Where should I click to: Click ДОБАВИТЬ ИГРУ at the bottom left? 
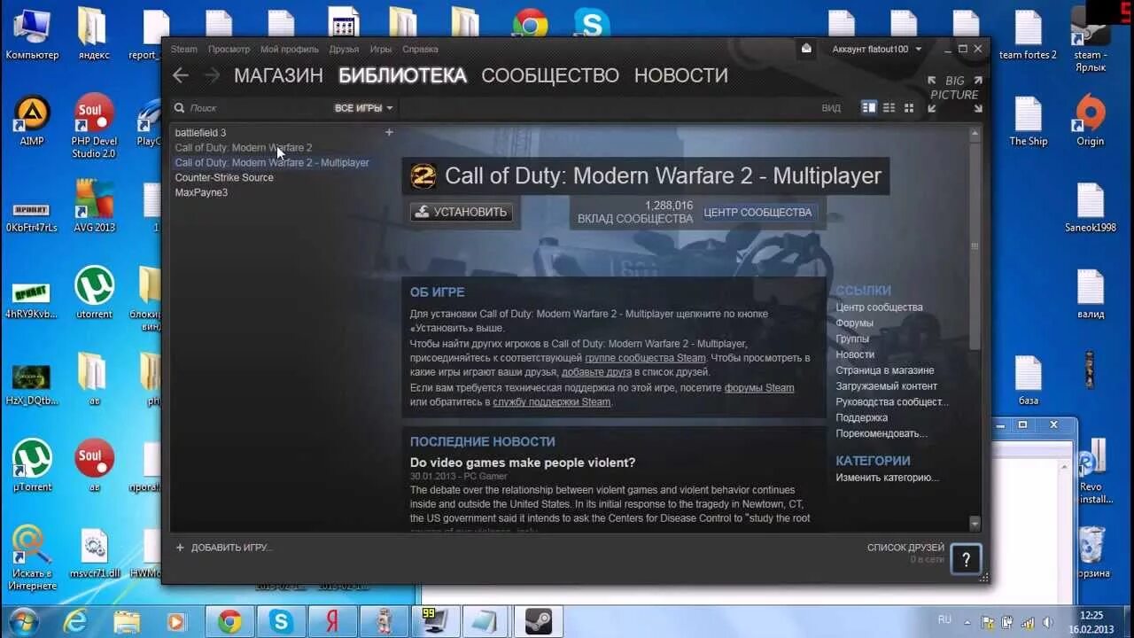(223, 548)
